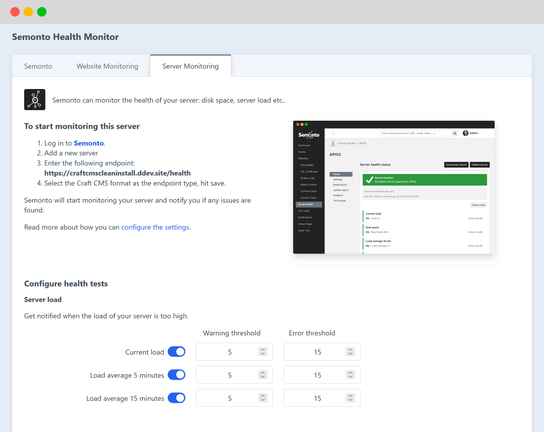Image resolution: width=544 pixels, height=432 pixels.
Task: Click the 'Load average 5 minutes' row label
Action: [127, 375]
